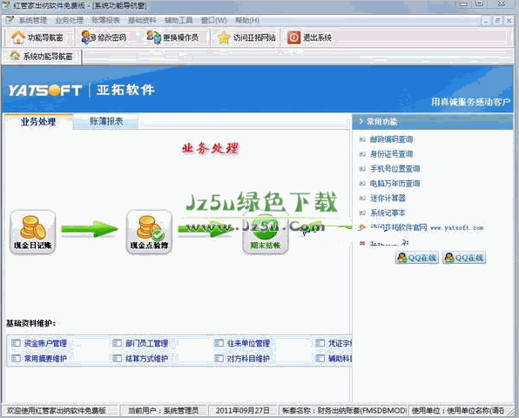Switch to 账簿报表 tab

click(x=106, y=121)
